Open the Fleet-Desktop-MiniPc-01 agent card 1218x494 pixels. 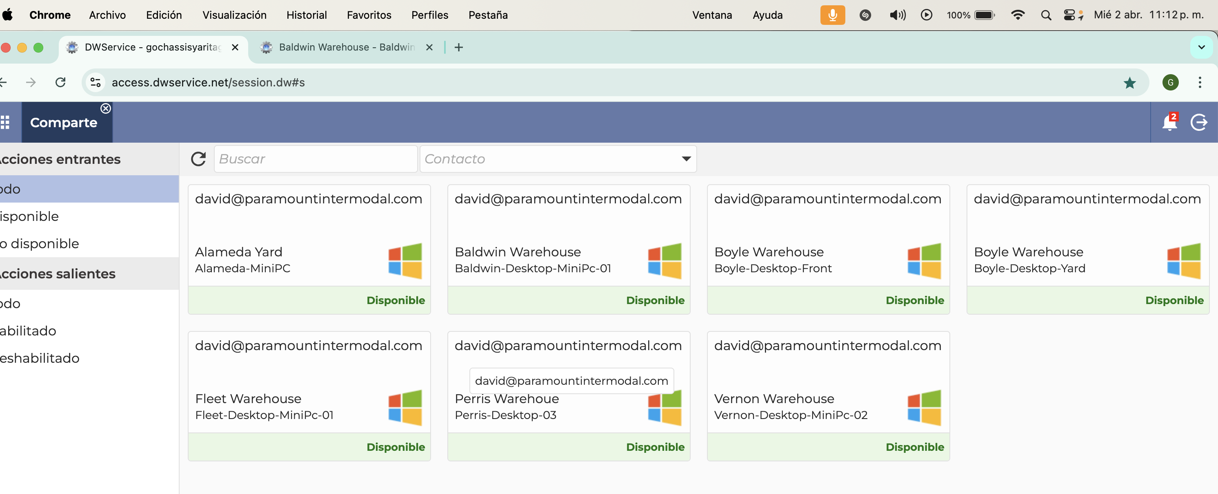309,396
